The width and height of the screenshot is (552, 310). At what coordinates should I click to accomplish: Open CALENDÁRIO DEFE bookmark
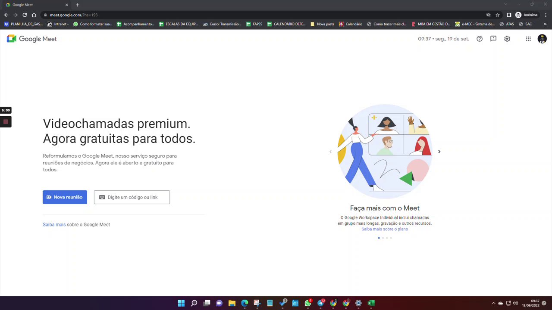pos(286,24)
